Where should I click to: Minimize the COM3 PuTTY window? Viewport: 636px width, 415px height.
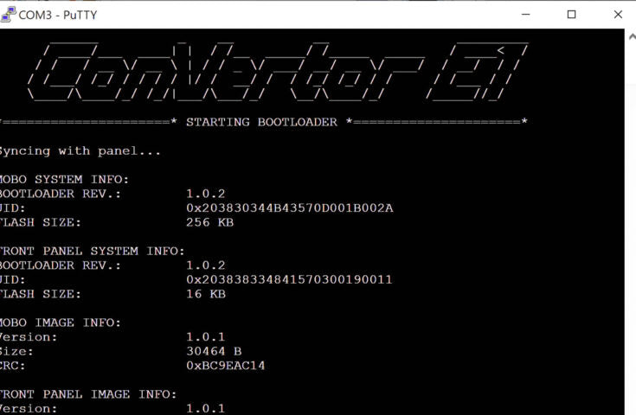[x=526, y=14]
